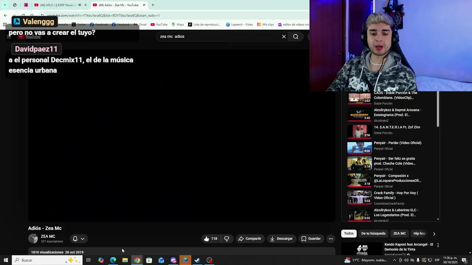Viewport: 472px width, 265px height.
Task: Select the 'De tu búsqueda' chip
Action: click(x=373, y=233)
